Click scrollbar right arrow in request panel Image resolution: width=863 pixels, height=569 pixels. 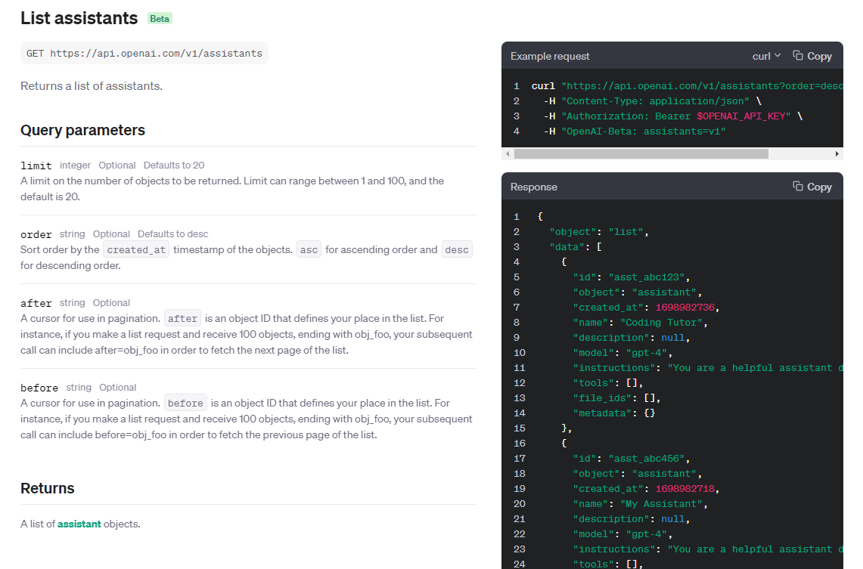tap(837, 154)
